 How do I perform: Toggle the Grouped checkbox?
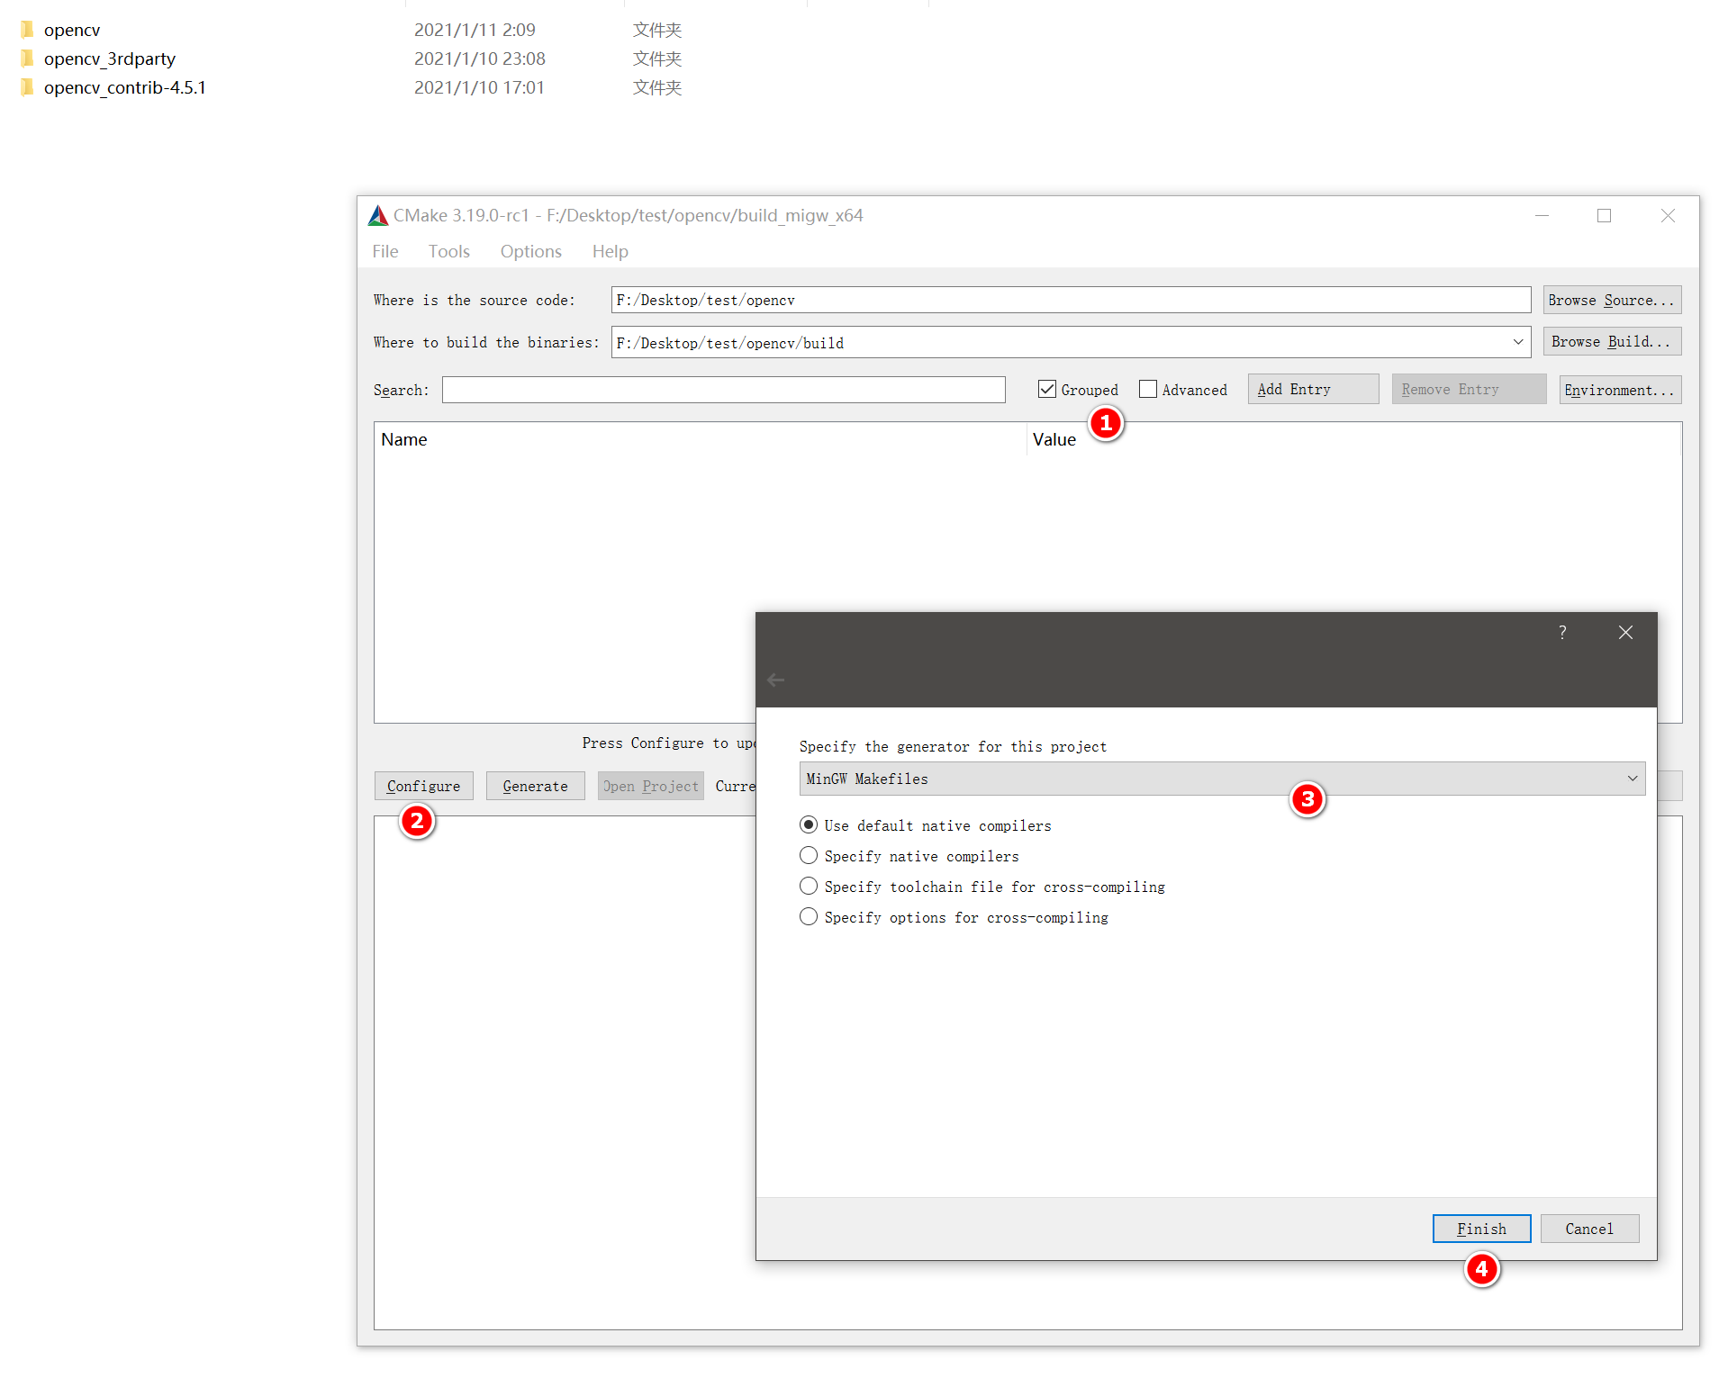coord(1046,389)
